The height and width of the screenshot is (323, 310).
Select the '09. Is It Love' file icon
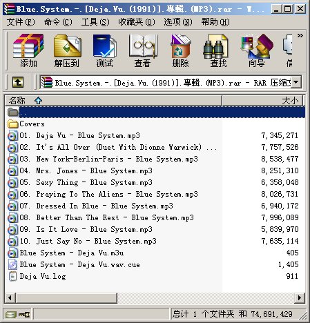pyautogui.click(x=12, y=229)
